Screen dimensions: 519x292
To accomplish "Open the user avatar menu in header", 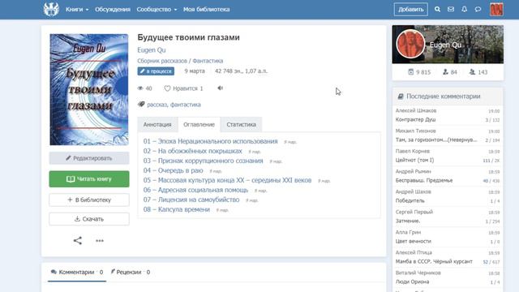I will point(496,9).
